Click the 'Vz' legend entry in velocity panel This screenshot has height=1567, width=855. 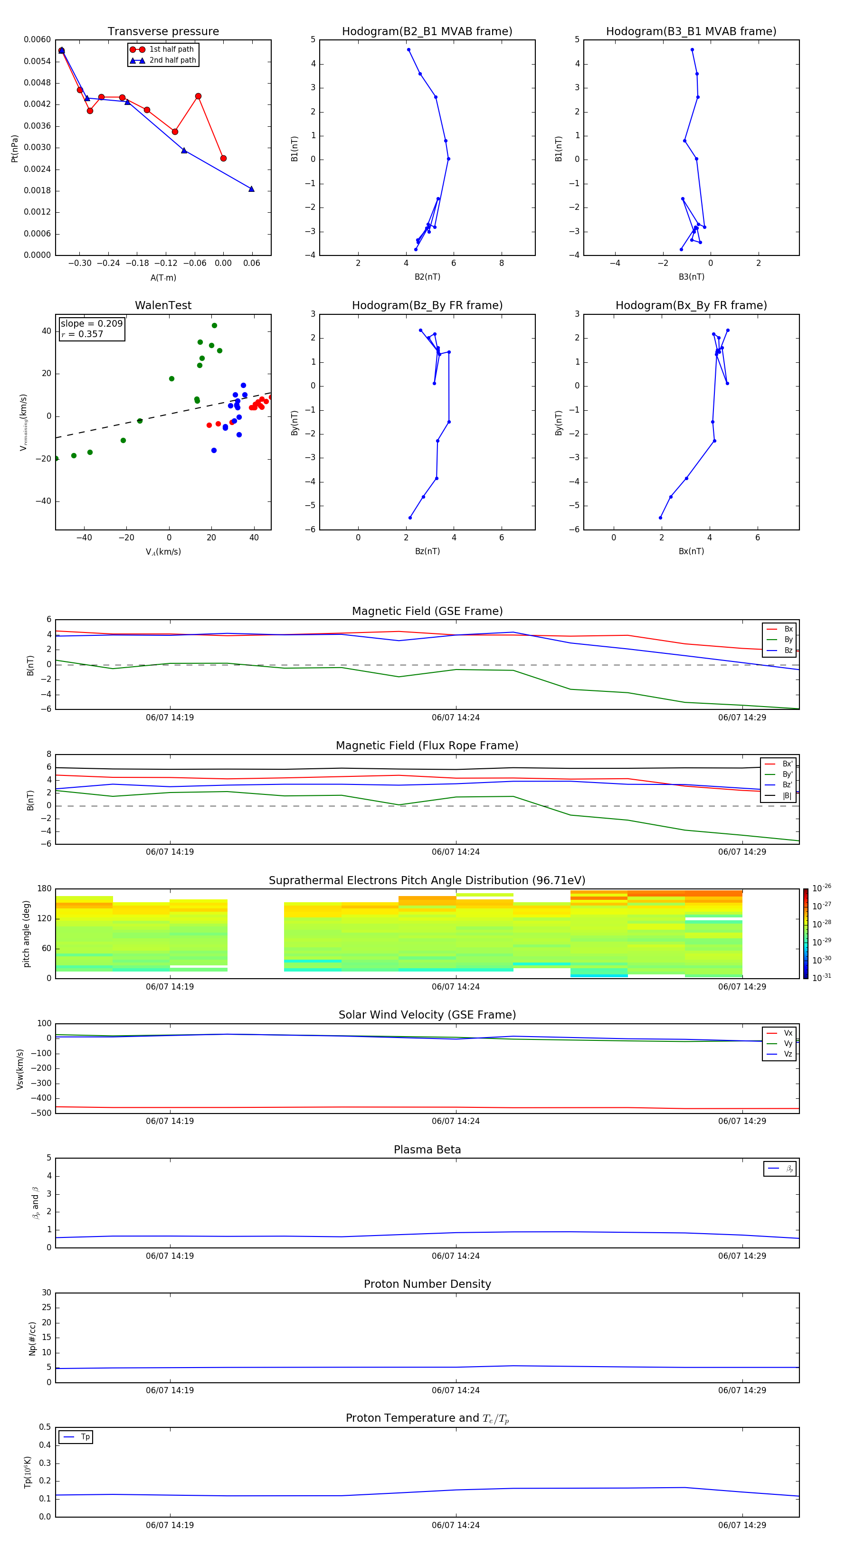(779, 1054)
